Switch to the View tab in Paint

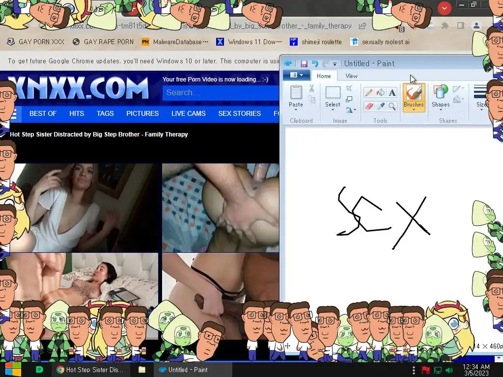pyautogui.click(x=351, y=76)
